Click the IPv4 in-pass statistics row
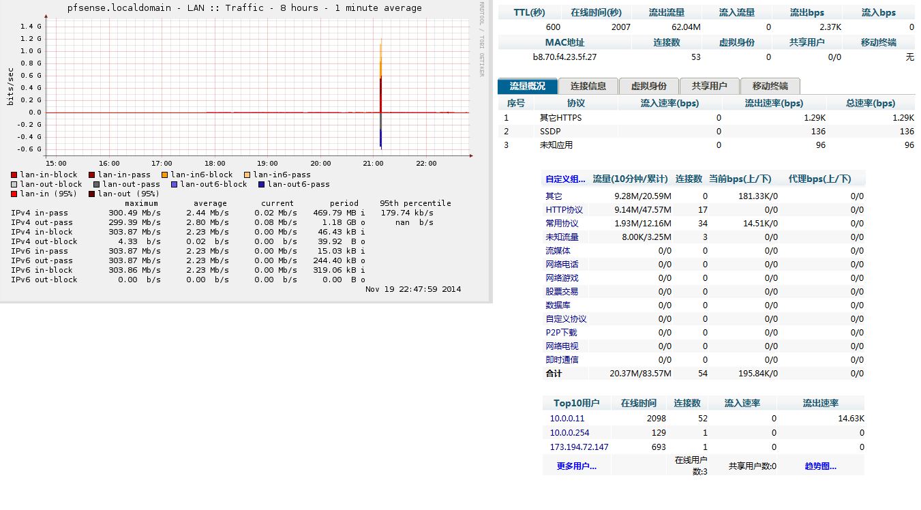The image size is (921, 510). (222, 213)
